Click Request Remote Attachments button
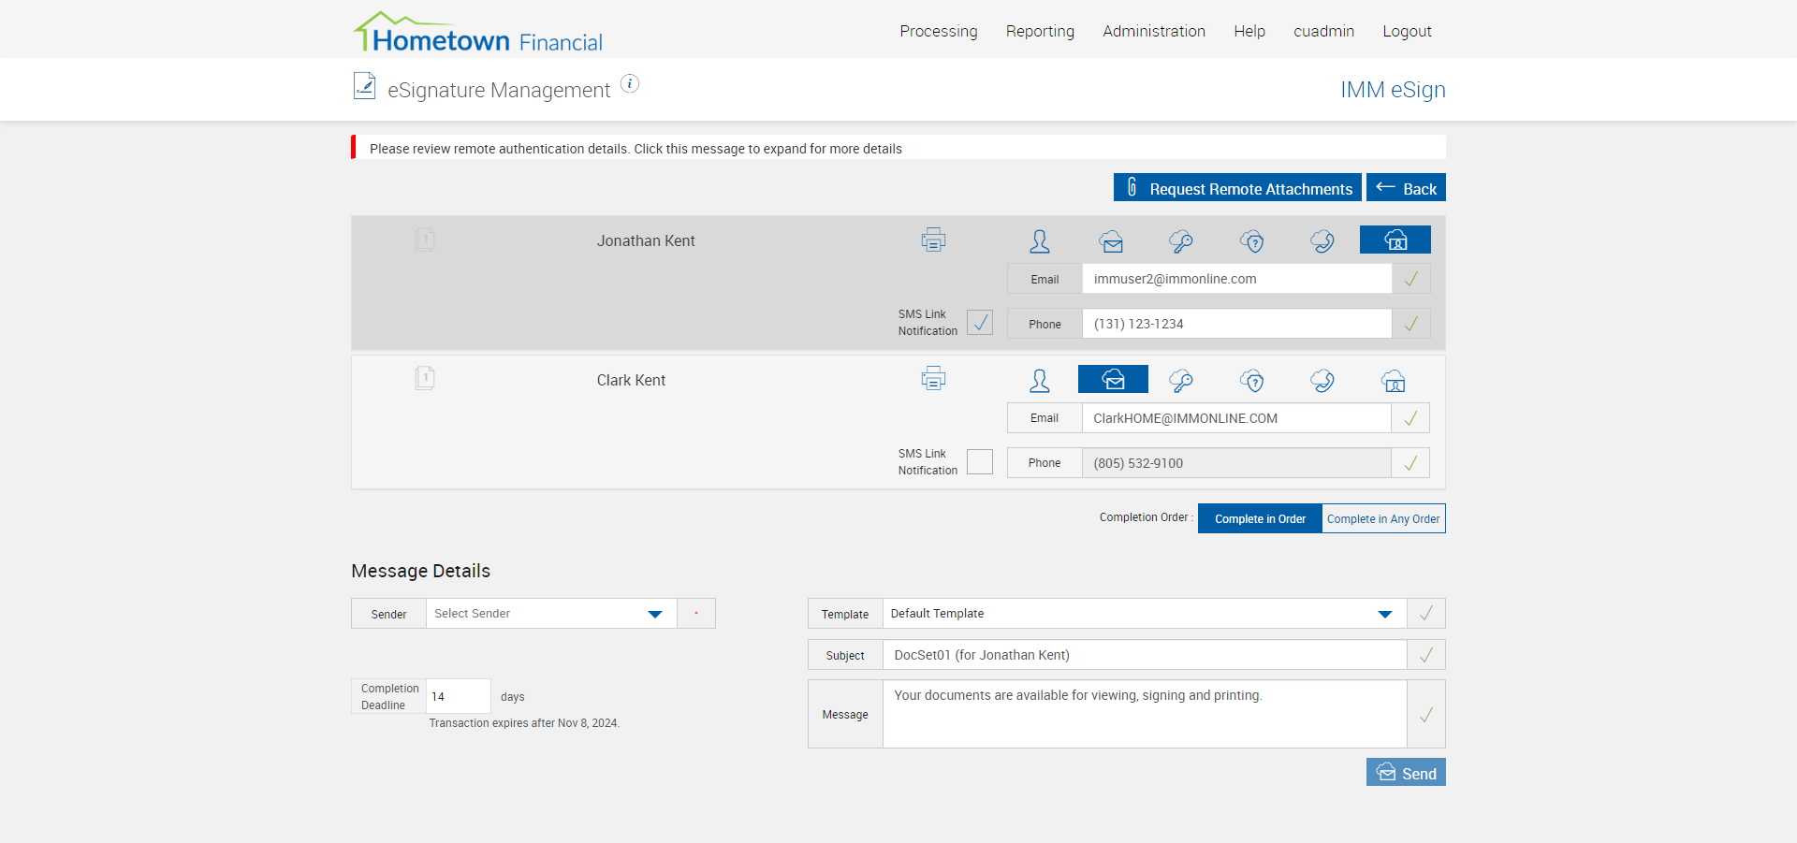Viewport: 1797px width, 843px height. (1237, 188)
